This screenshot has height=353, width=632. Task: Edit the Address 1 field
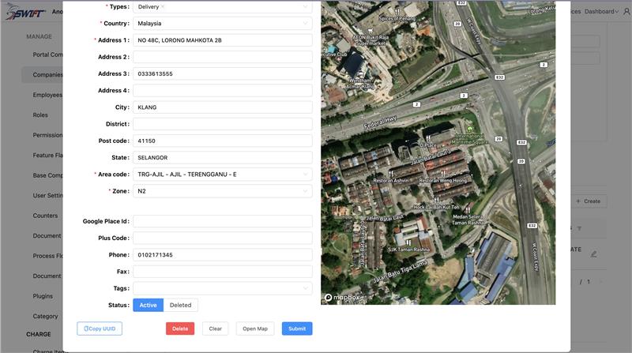pyautogui.click(x=223, y=40)
